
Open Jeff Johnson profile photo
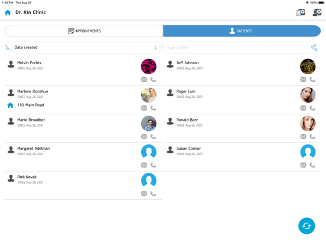point(308,67)
